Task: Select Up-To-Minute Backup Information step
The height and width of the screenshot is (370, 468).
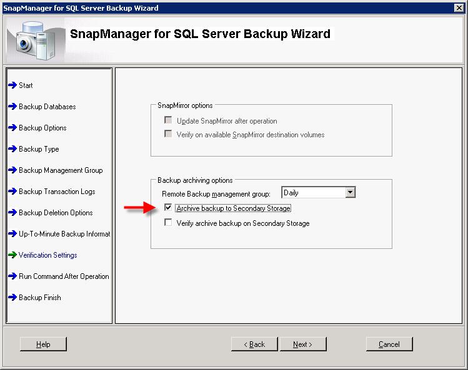Action: [x=64, y=234]
